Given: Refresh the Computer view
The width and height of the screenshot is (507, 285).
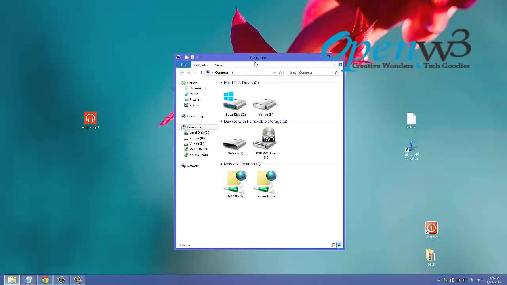Looking at the screenshot, I should pos(280,72).
